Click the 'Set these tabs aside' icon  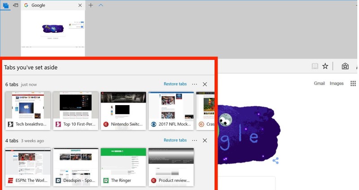pos(16,5)
